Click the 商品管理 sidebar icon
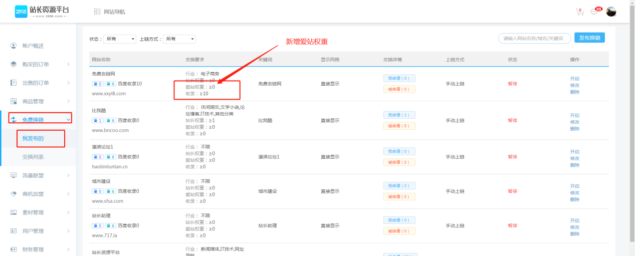635x256 pixels. (14, 101)
